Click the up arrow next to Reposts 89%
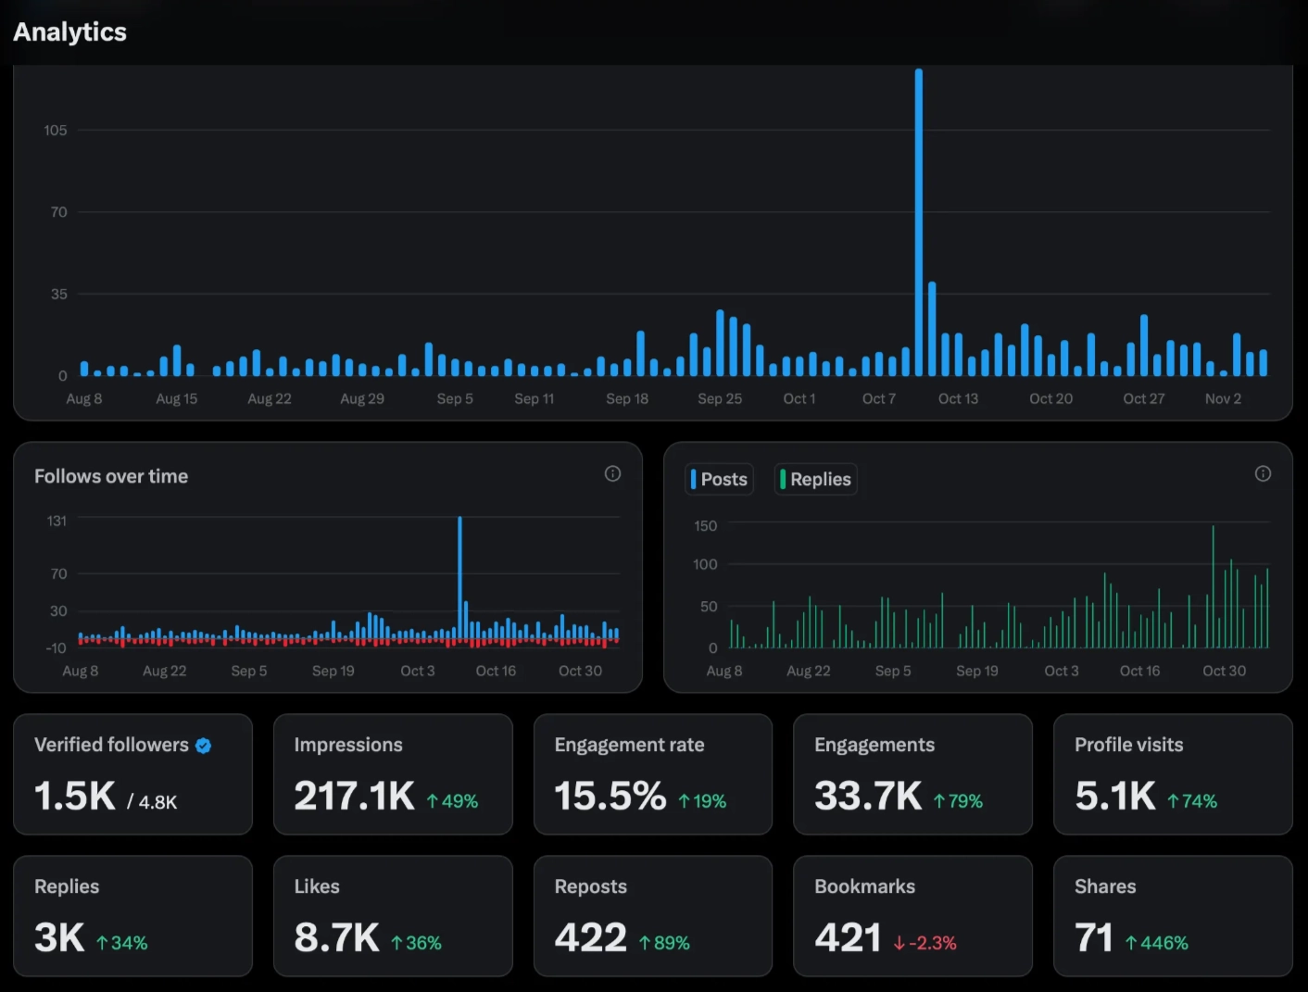Screen dimensions: 1308x992 point(645,943)
